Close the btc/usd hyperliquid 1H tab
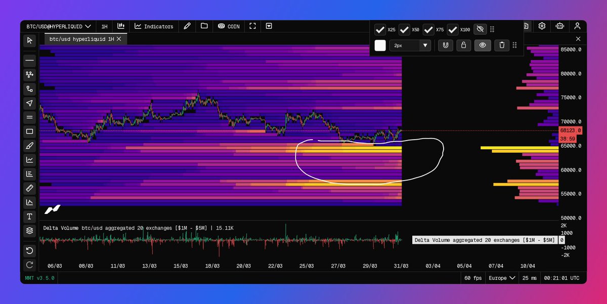Viewport: 607px width, 304px height. point(119,39)
